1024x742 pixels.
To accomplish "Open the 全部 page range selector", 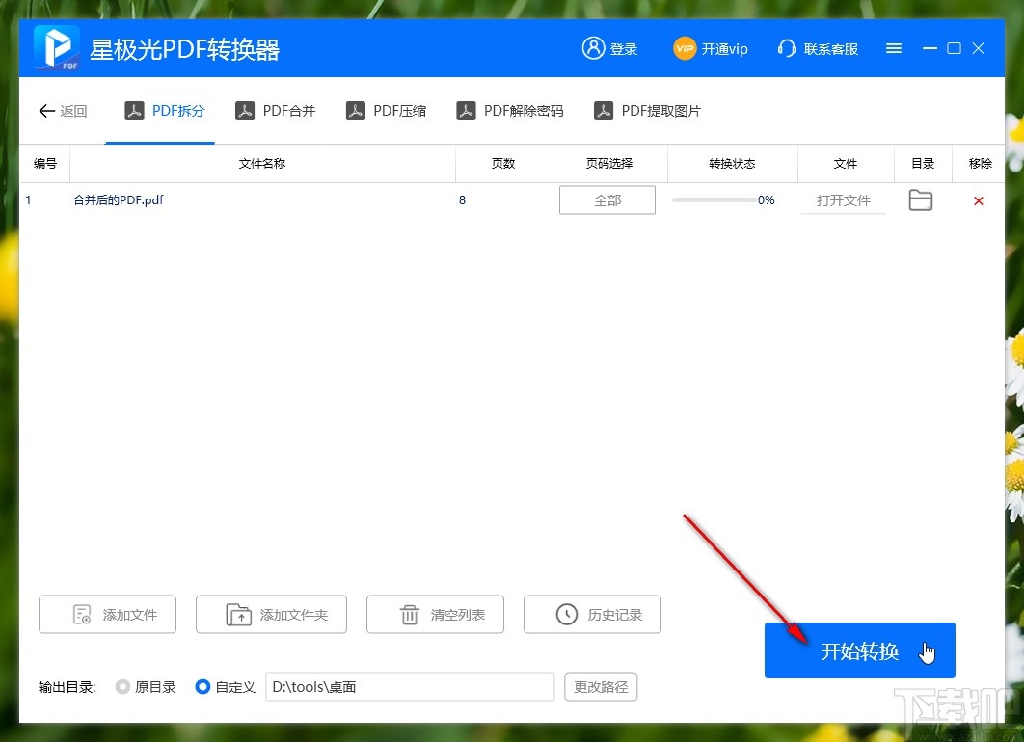I will [x=607, y=199].
